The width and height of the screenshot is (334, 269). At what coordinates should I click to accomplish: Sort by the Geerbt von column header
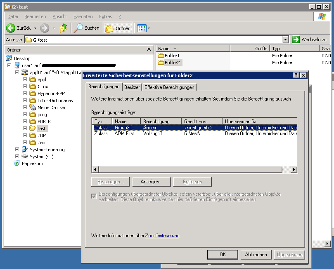(x=202, y=122)
